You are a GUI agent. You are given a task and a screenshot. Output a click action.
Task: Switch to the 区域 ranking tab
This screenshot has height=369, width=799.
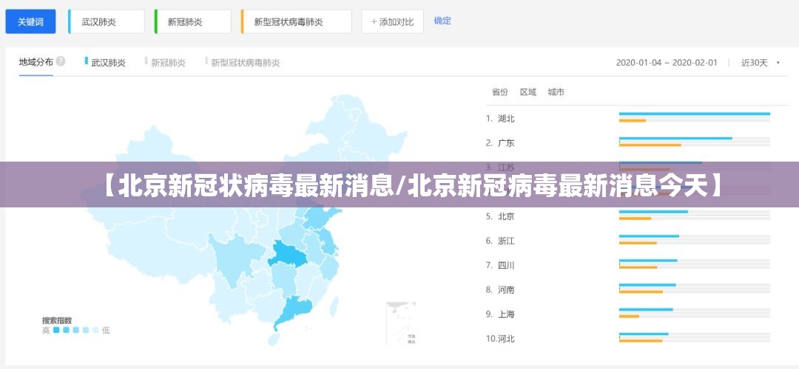tap(528, 92)
